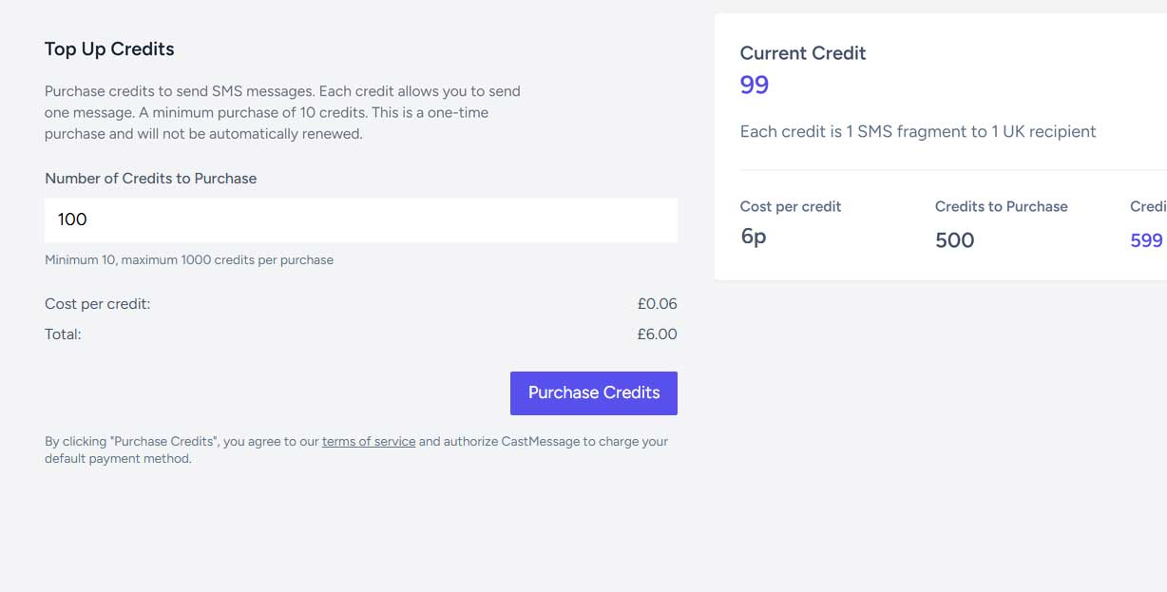Click the 599 credits value
The width and height of the screenshot is (1167, 592).
click(x=1147, y=240)
